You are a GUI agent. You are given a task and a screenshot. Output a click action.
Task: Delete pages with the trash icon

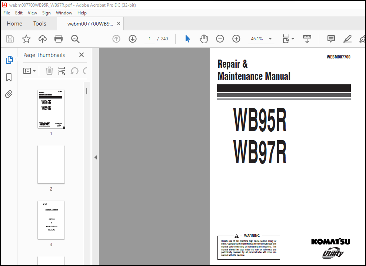click(49, 71)
